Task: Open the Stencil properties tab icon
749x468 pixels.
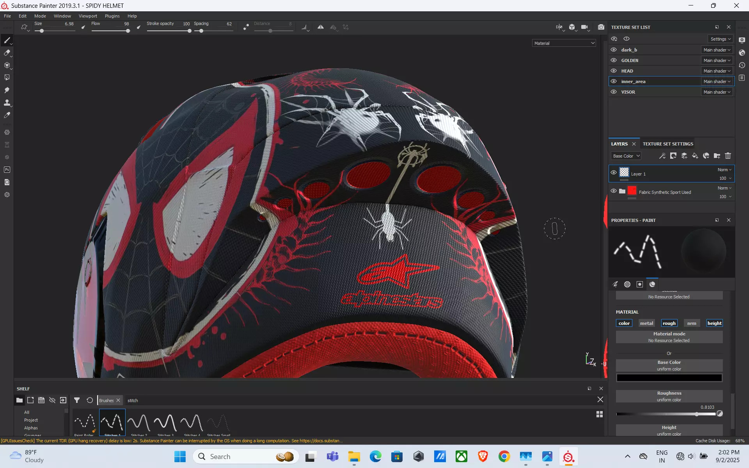Action: (640, 284)
